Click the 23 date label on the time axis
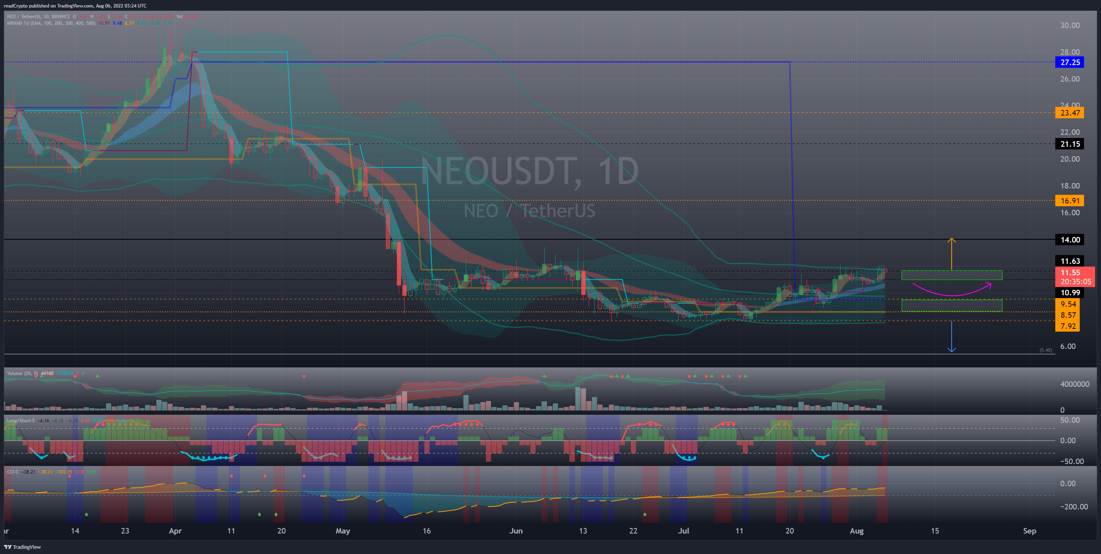Image resolution: width=1101 pixels, height=554 pixels. [x=125, y=531]
